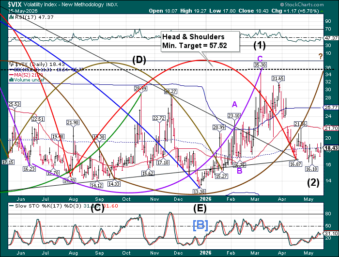The width and height of the screenshot is (339, 257).
Task: Click the 25.77 Bollinger band value tag
Action: (x=331, y=108)
